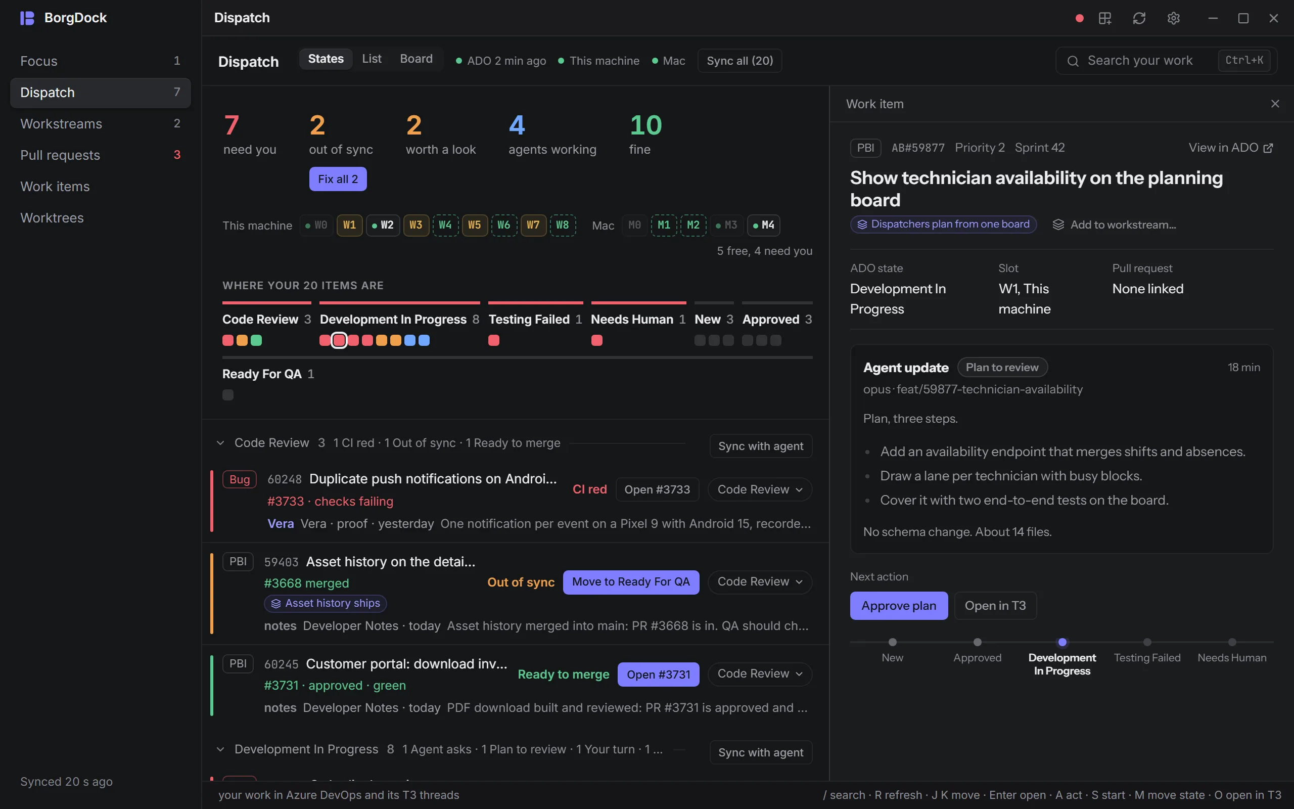Click the red swatch under Testing Failed

(493, 340)
